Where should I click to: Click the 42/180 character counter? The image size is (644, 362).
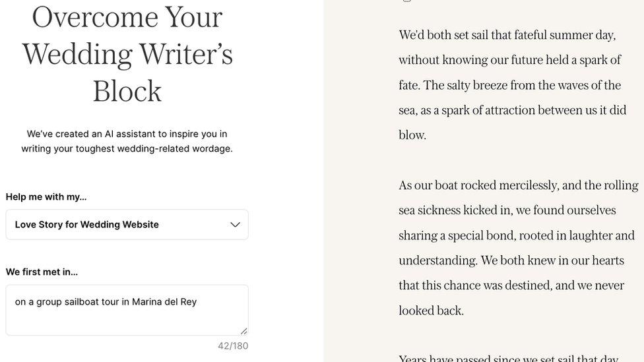pos(233,346)
